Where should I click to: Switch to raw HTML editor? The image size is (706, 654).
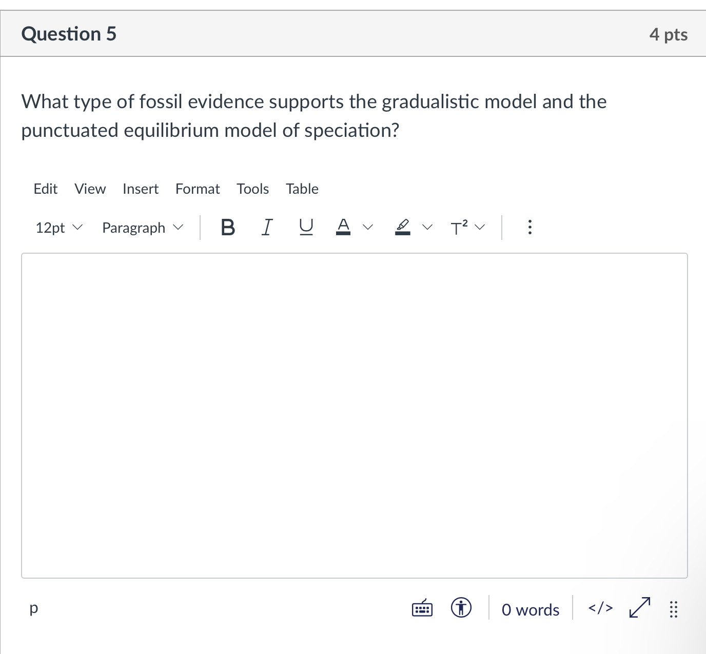pyautogui.click(x=600, y=609)
